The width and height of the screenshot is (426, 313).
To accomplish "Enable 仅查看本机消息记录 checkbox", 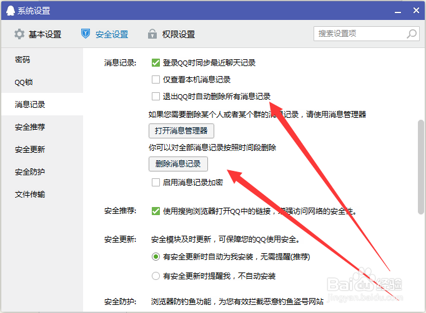I will pos(156,80).
